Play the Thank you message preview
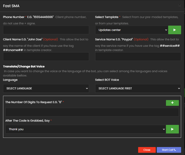 pos(172,129)
